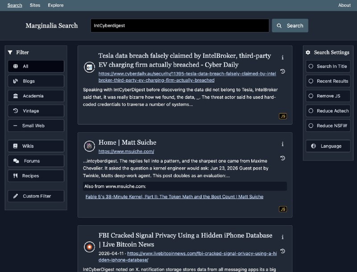This screenshot has height=272, width=357.
Task: Open history icon for FBI Cracked Signal result
Action: (x=282, y=251)
